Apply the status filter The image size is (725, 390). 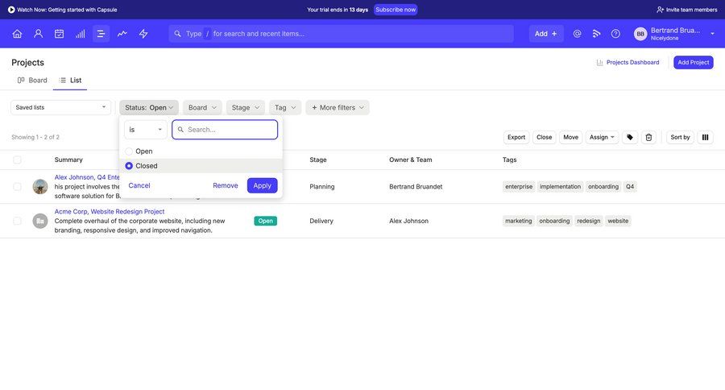(x=262, y=185)
